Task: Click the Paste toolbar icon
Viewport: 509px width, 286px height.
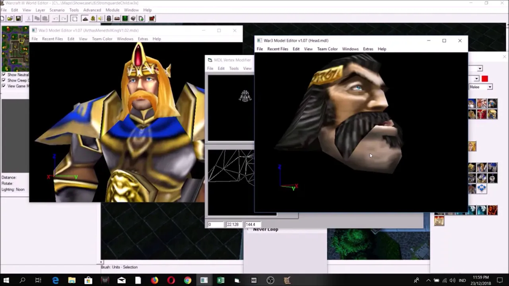Action: (x=45, y=18)
